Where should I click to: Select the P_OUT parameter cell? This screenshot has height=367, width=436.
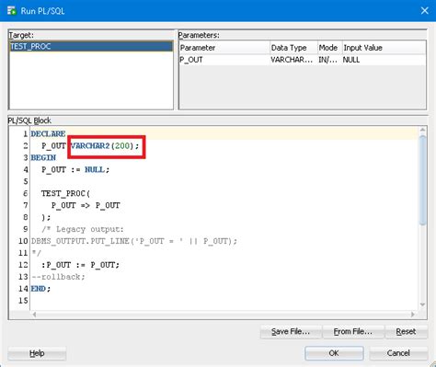tap(224, 60)
